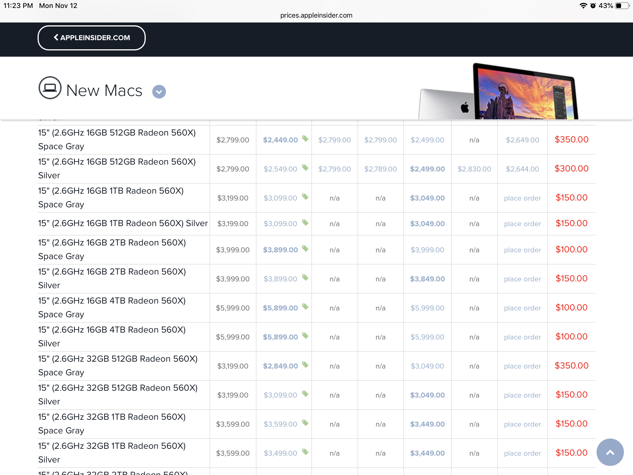Tap the alarm clock status icon
633x475 pixels.
[593, 6]
